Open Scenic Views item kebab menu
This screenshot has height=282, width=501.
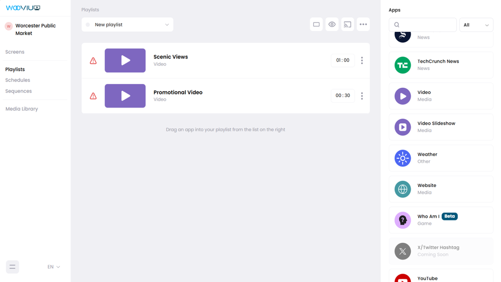pos(362,61)
